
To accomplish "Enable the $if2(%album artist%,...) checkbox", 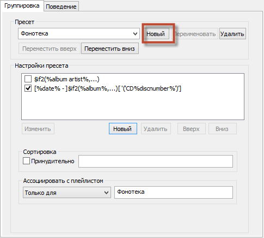I will [28, 79].
